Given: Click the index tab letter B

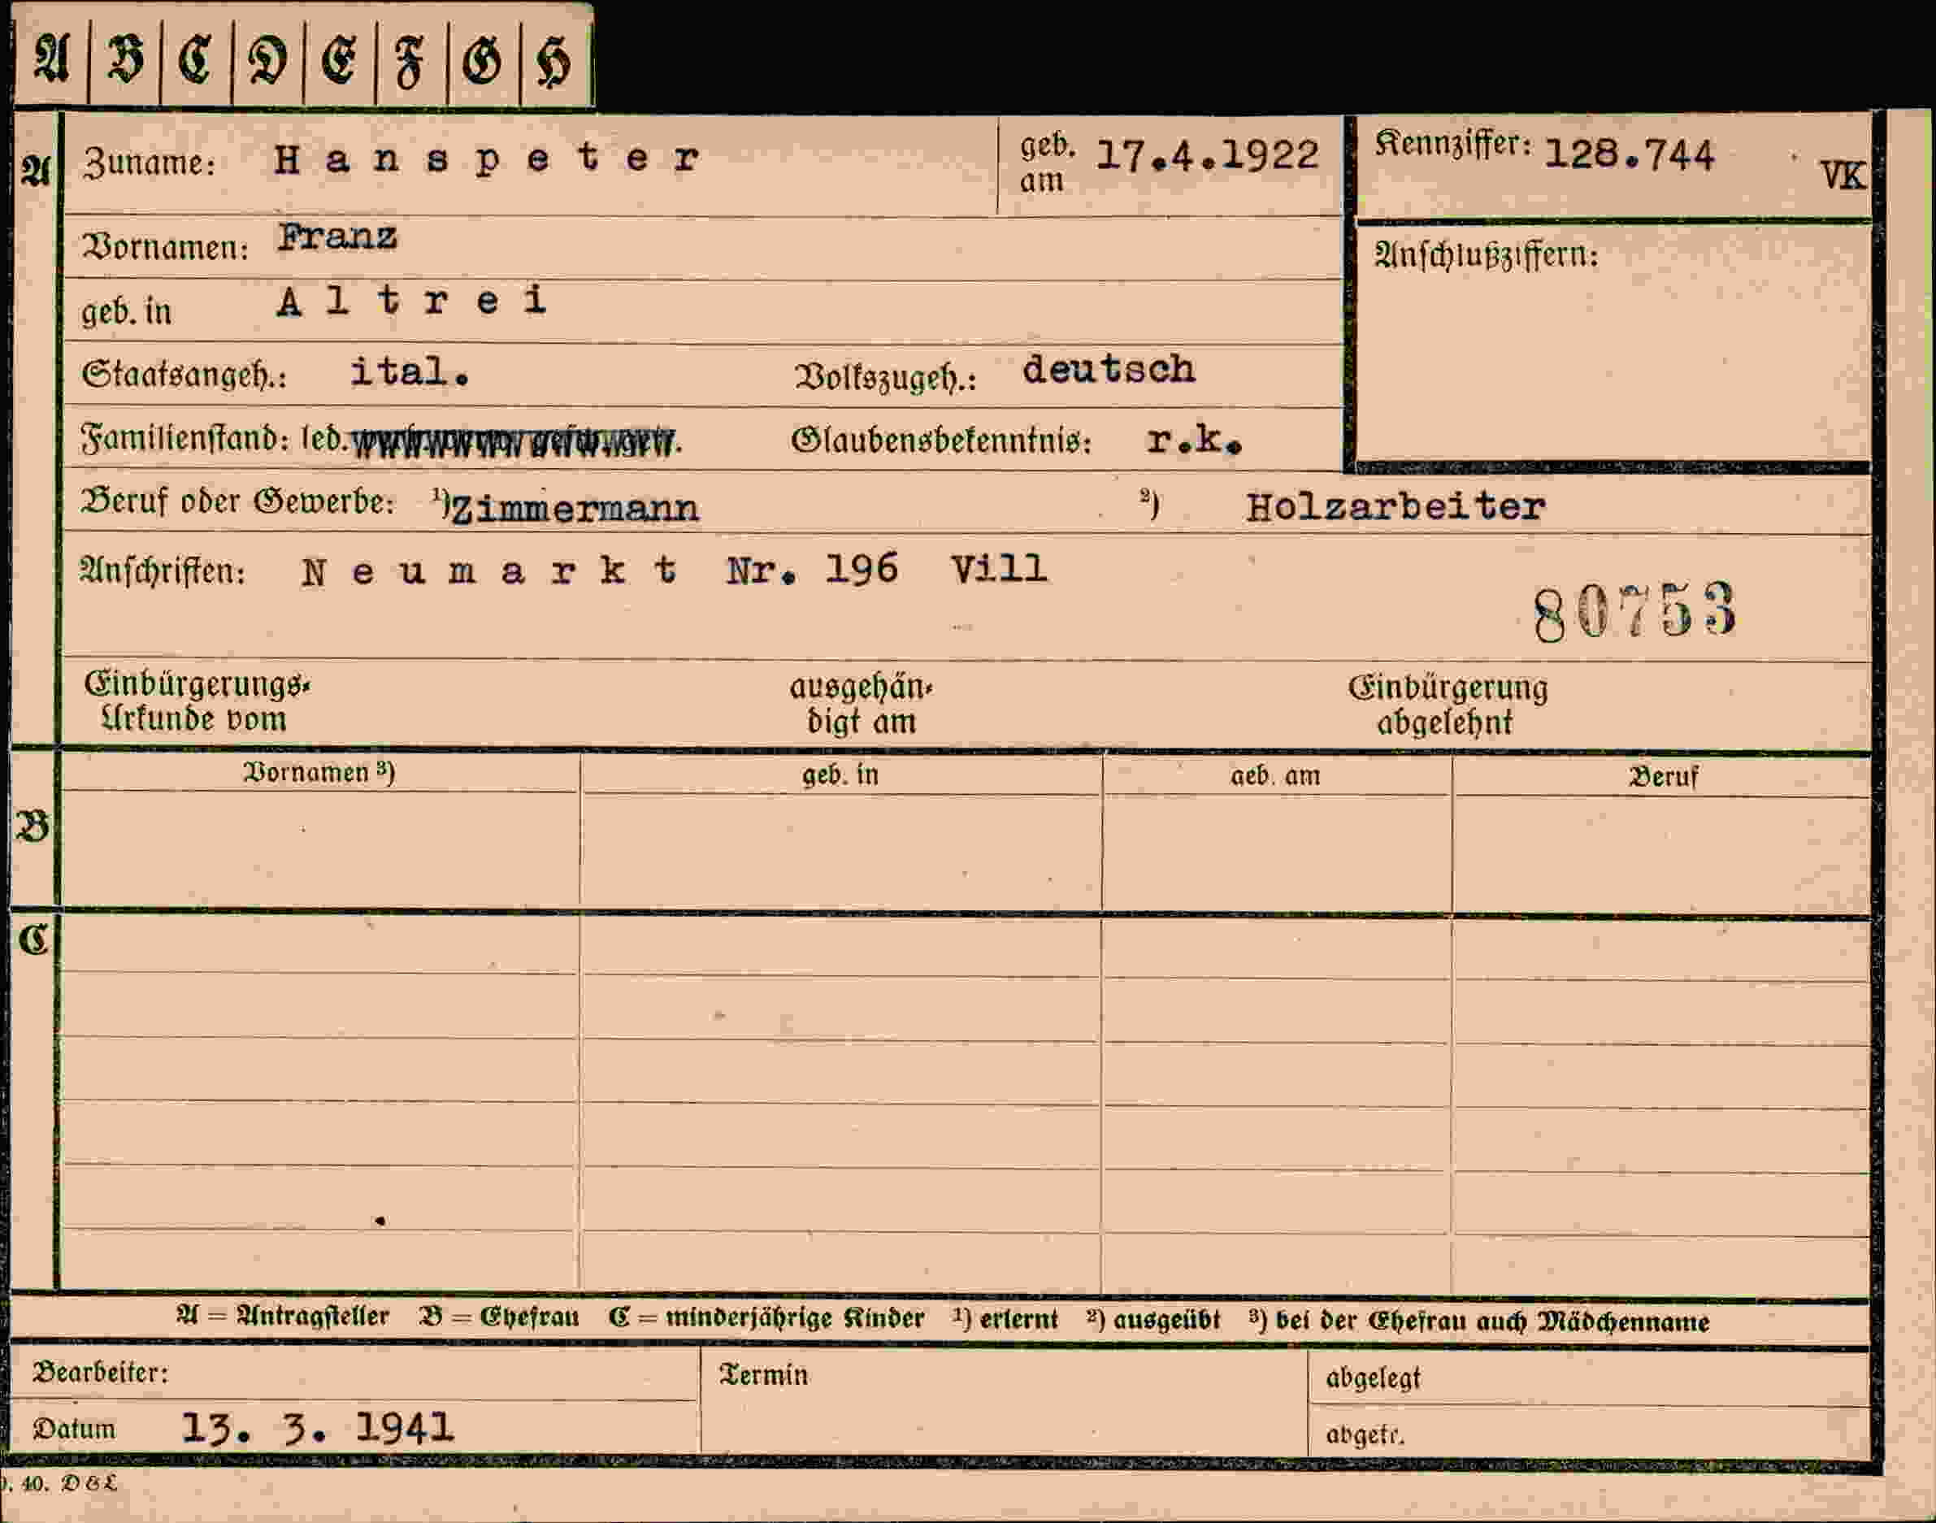Looking at the screenshot, I should click(124, 59).
